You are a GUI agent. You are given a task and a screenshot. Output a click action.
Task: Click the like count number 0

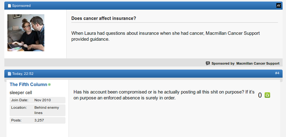260,95
